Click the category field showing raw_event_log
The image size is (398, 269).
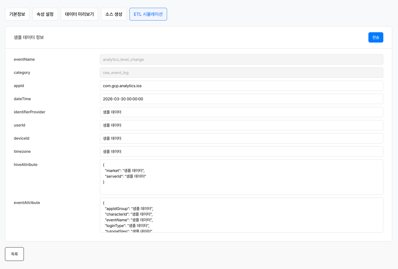click(241, 73)
